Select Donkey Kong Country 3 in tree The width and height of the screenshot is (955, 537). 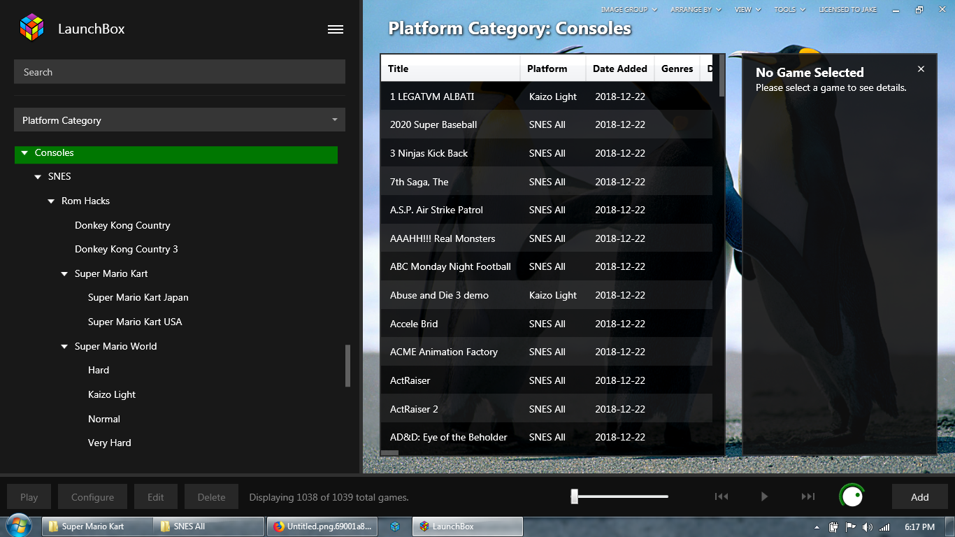126,249
